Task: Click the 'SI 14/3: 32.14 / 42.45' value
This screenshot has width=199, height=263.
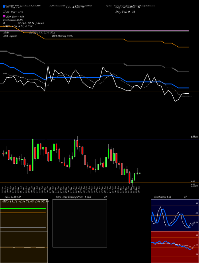Action: pos(31,23)
